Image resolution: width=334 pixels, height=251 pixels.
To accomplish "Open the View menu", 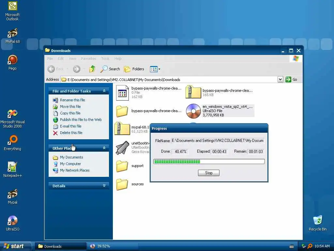I will pos(72,59).
